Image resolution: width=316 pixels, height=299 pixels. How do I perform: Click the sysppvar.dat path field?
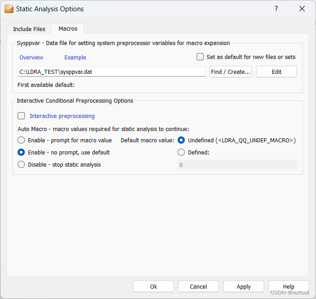click(x=112, y=72)
